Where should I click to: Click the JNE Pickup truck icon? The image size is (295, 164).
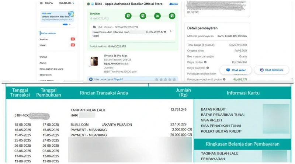tap(94, 27)
